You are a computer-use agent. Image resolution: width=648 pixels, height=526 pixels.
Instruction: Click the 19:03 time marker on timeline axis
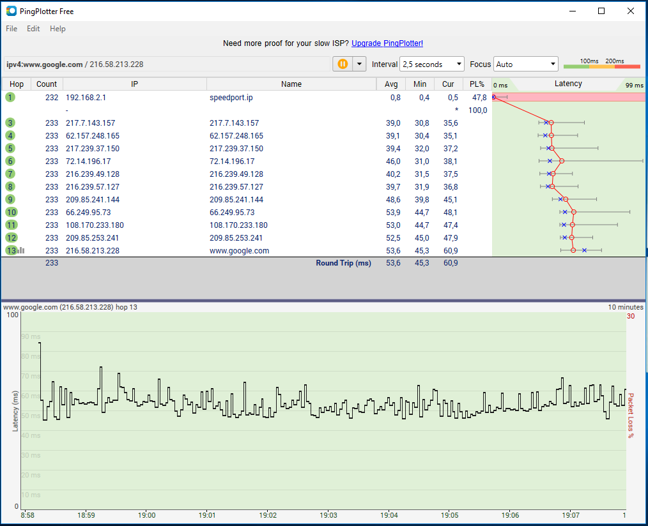(x=328, y=515)
